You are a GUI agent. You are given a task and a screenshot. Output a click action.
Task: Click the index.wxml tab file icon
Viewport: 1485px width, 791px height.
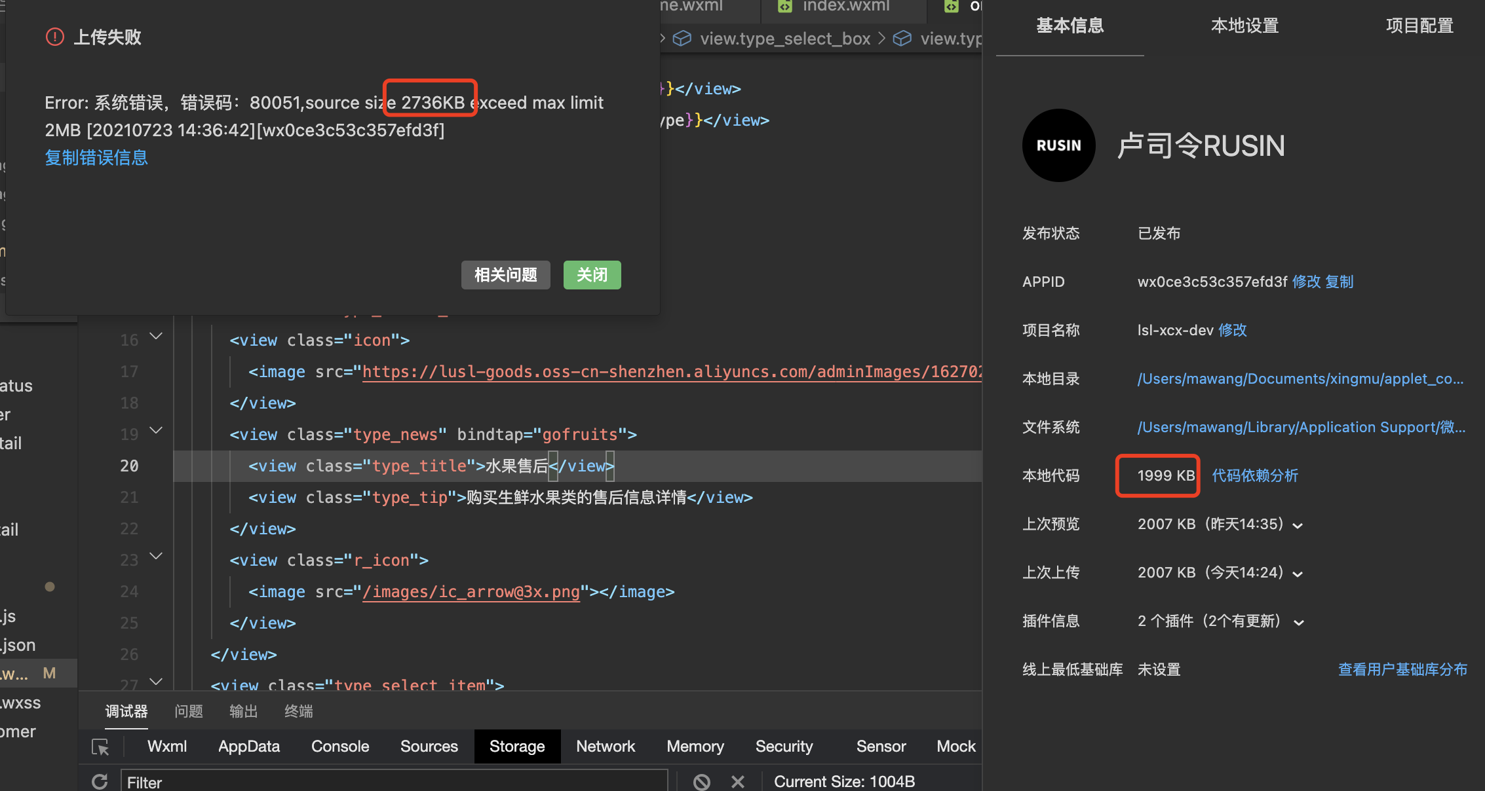point(784,7)
